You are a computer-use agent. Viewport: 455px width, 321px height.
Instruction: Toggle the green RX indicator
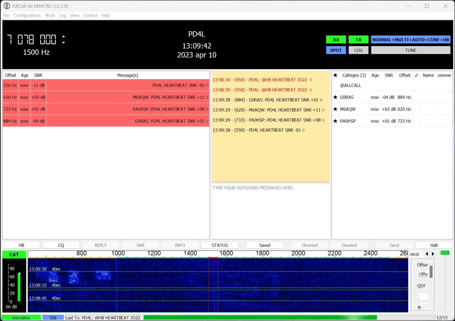click(x=336, y=40)
